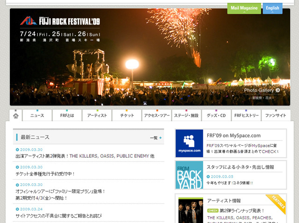The height and width of the screenshot is (223, 299).
Task: Open the 今年もやります小ネタ情報 entry
Action: pos(229,183)
